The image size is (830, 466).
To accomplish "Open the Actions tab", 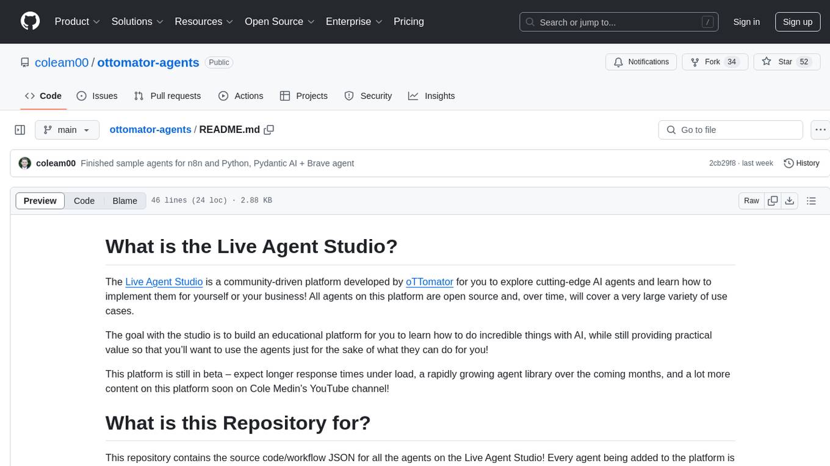I will pyautogui.click(x=241, y=96).
